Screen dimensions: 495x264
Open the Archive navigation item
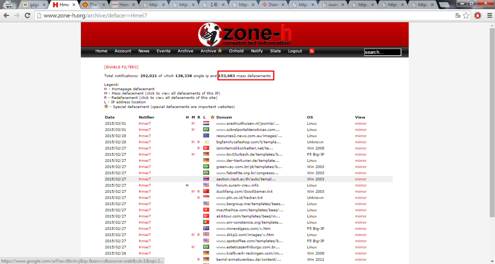point(186,51)
